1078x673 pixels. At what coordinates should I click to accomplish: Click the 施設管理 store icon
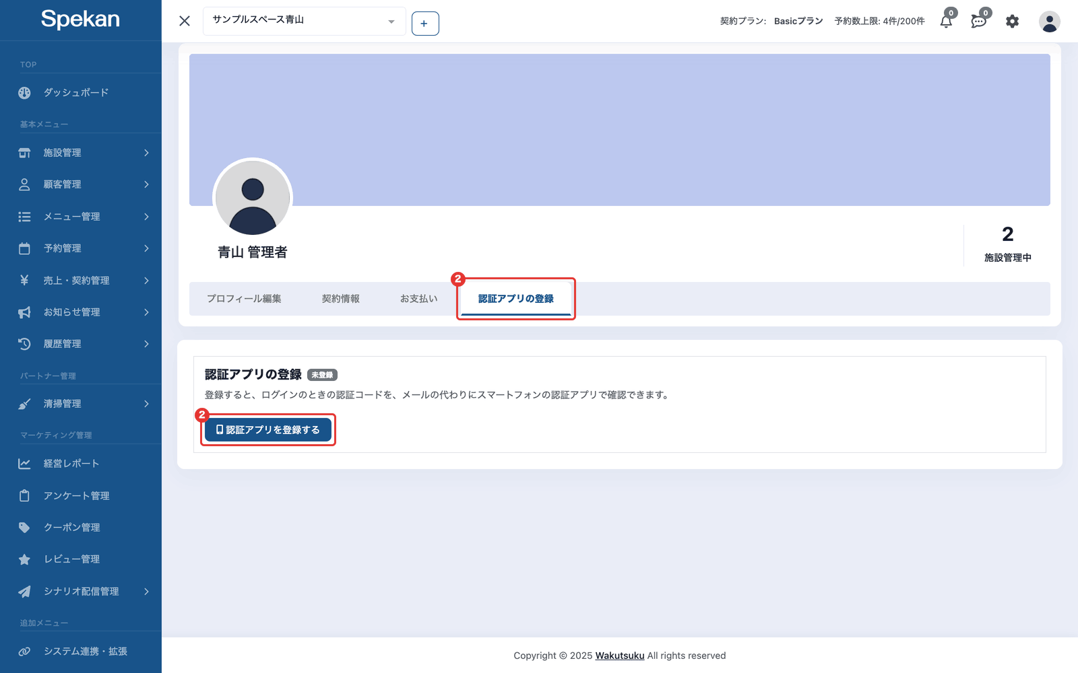point(24,153)
